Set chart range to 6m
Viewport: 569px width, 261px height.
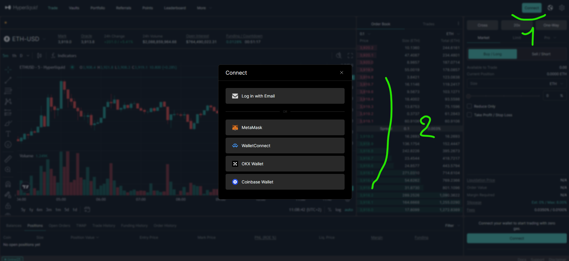[40, 210]
